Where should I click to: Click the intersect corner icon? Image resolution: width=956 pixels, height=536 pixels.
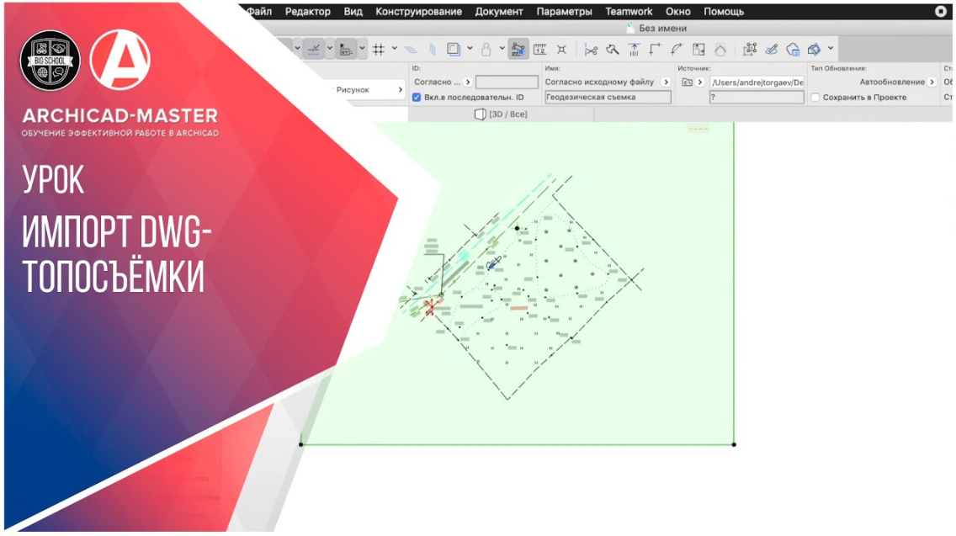tap(656, 50)
